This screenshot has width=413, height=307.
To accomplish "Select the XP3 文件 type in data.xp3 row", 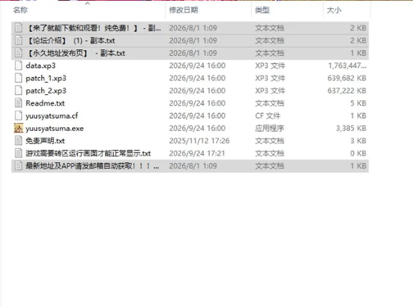I will pos(270,65).
